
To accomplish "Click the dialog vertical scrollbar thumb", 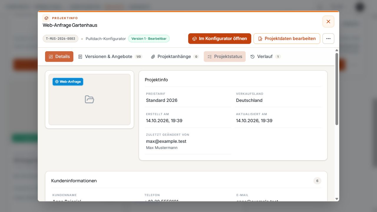I will (337, 89).
